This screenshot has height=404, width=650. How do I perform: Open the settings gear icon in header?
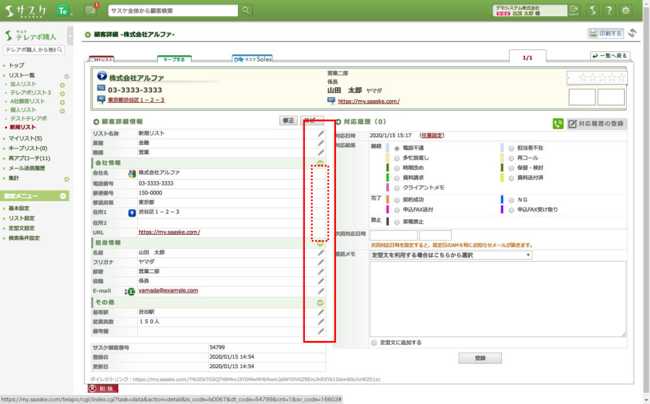pos(625,10)
